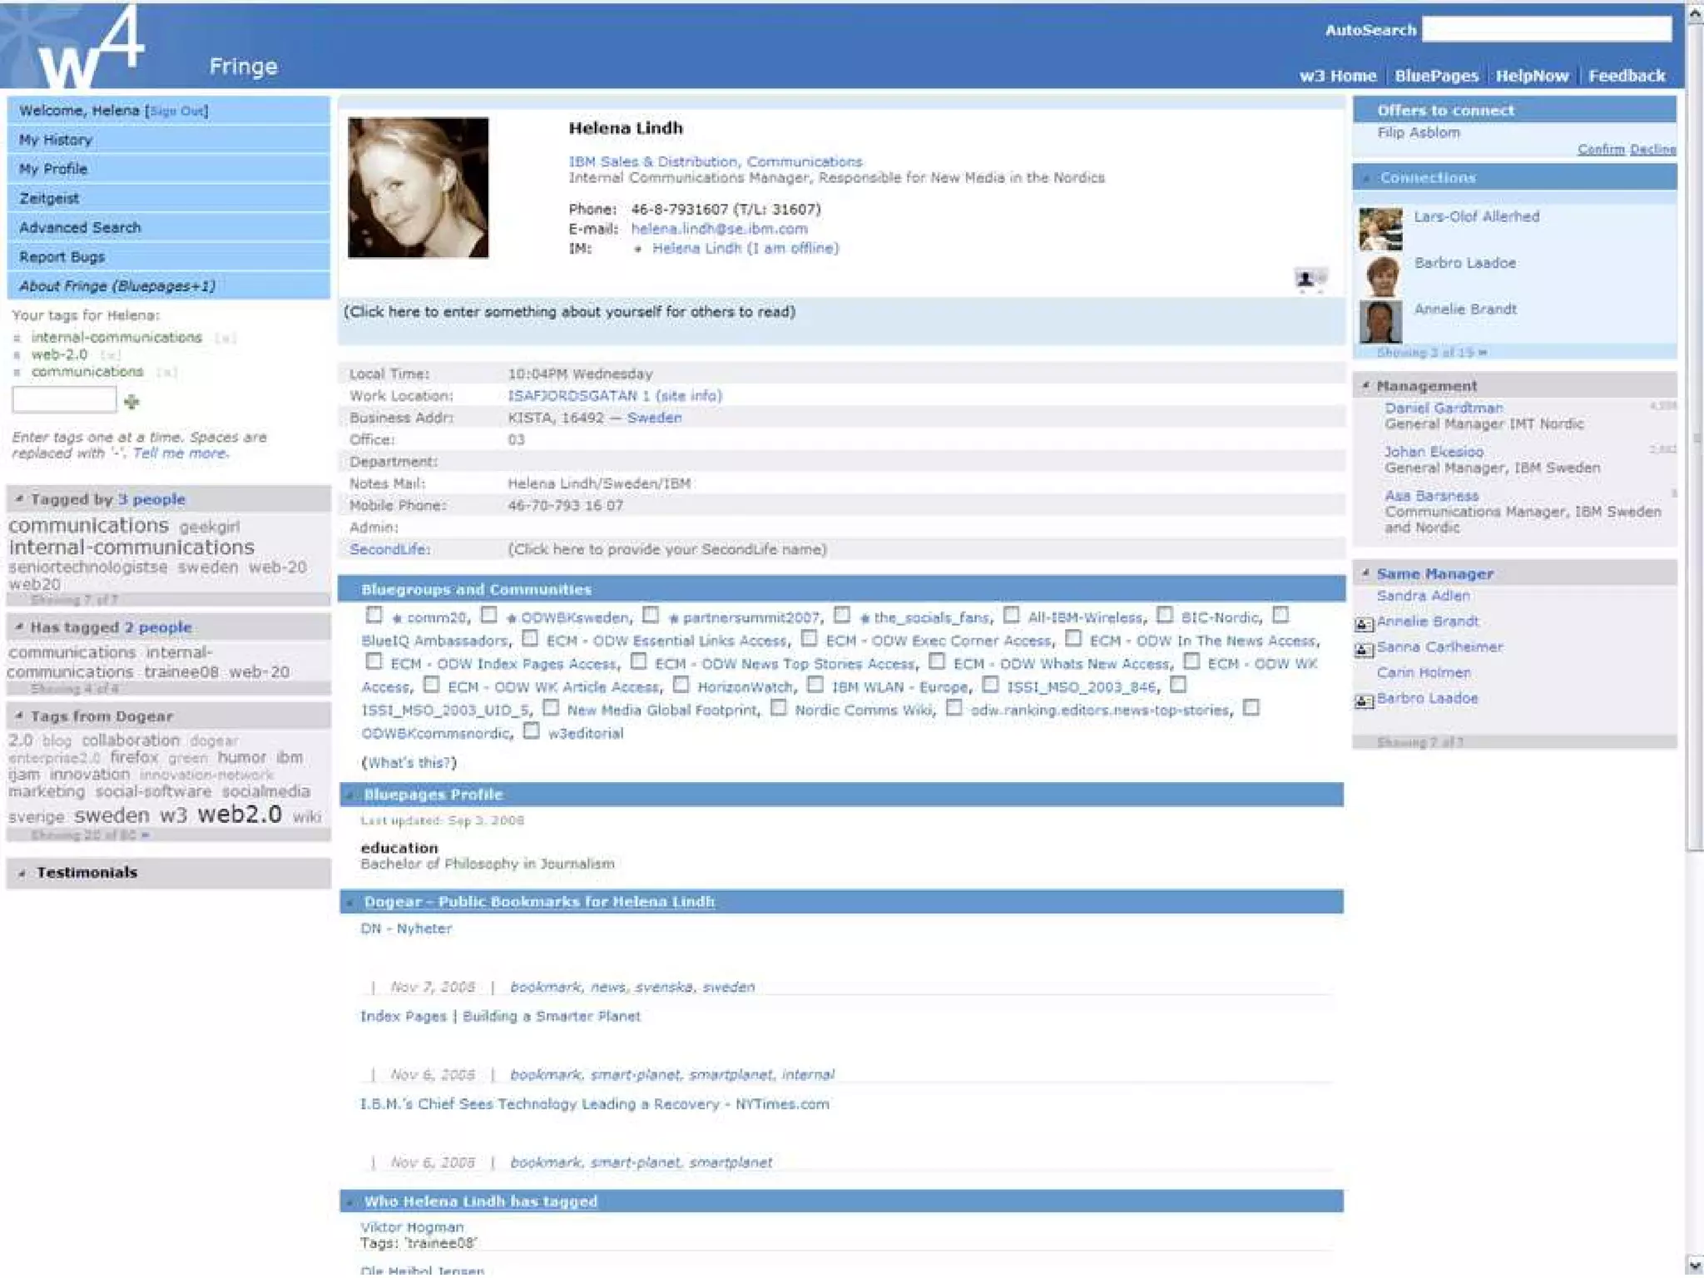This screenshot has height=1278, width=1704.
Task: Click the star icon before partnersummit2007
Action: click(x=673, y=618)
